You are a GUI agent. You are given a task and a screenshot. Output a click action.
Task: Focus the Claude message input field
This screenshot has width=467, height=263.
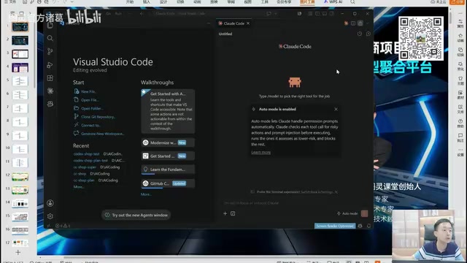click(295, 203)
